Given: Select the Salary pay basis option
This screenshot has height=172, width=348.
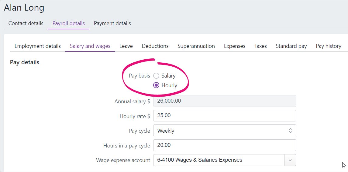Looking at the screenshot, I should click(156, 76).
